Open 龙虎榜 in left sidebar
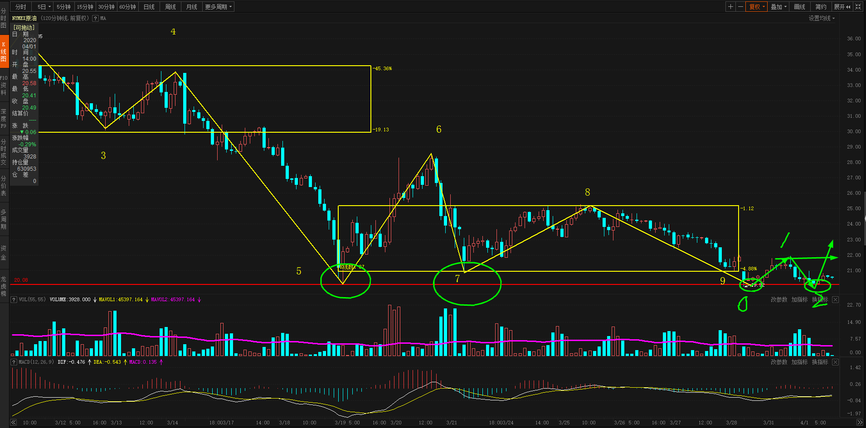The image size is (866, 428). click(4, 286)
